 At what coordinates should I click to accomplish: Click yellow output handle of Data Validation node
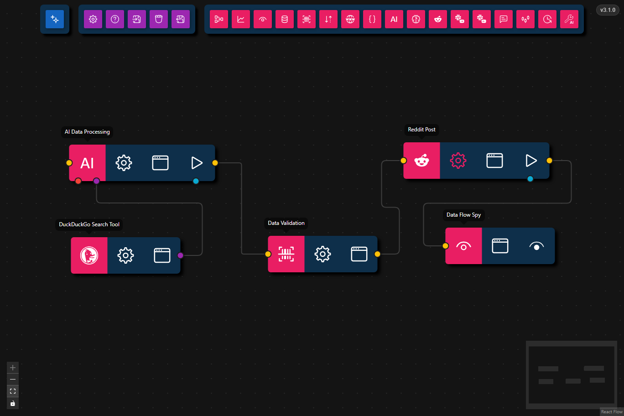[x=377, y=254]
